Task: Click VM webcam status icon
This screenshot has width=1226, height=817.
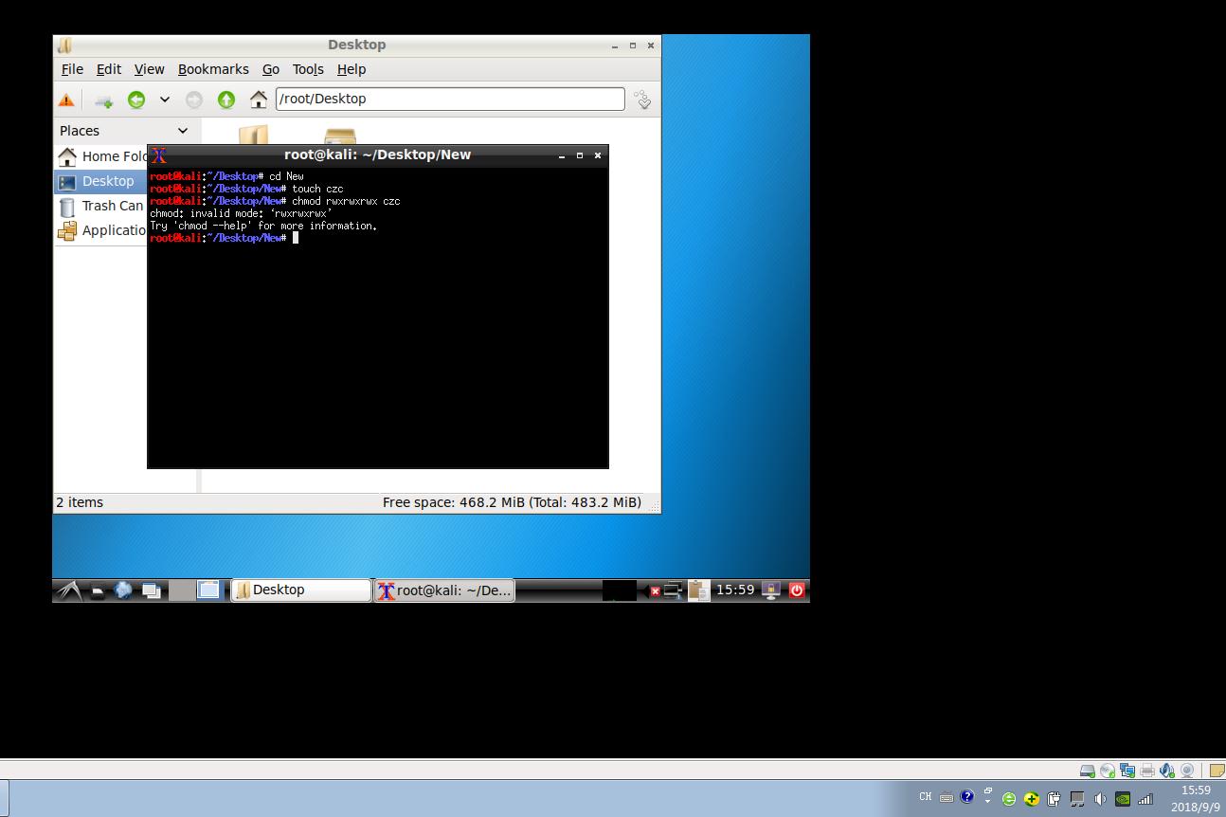Action: click(x=1187, y=771)
